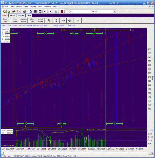Click the green circle marker 6
155x158 pixels.
point(25,124)
